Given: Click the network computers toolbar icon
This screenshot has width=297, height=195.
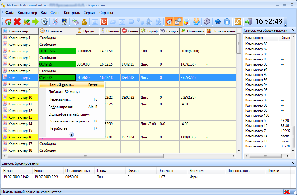Looking at the screenshot, I should (140, 22).
